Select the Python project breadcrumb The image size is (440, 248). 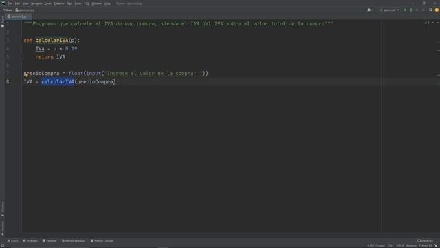point(7,10)
